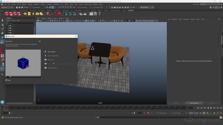Image resolution: width=223 pixels, height=125 pixels.
Task: Click the red snake-shaped Redshift shelf icon
Action: [56, 14]
